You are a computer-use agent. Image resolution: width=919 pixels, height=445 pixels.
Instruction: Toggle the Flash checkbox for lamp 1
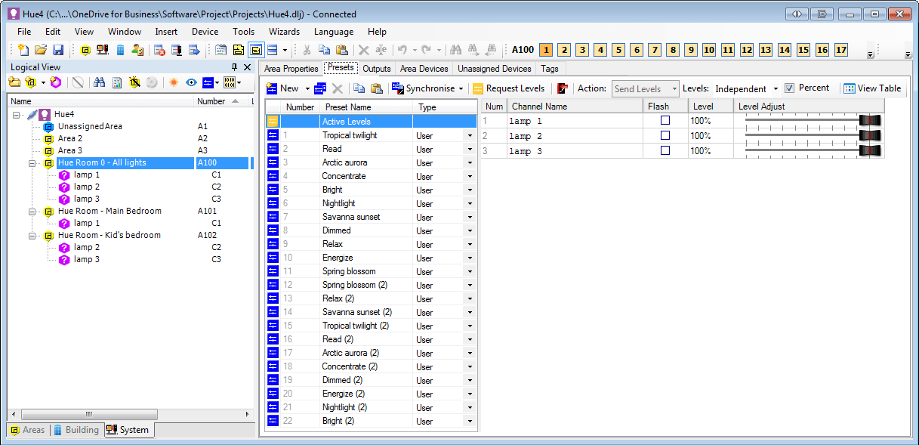click(x=665, y=121)
